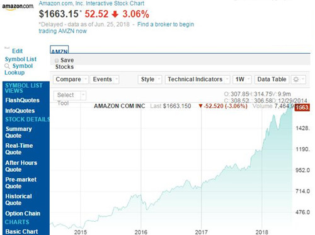Open FlashQuotes in the sidebar
315x235 pixels.
tap(23, 100)
